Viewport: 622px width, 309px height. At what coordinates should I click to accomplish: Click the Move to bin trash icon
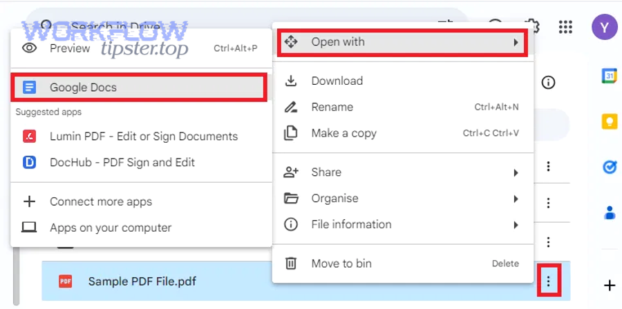tap(291, 263)
